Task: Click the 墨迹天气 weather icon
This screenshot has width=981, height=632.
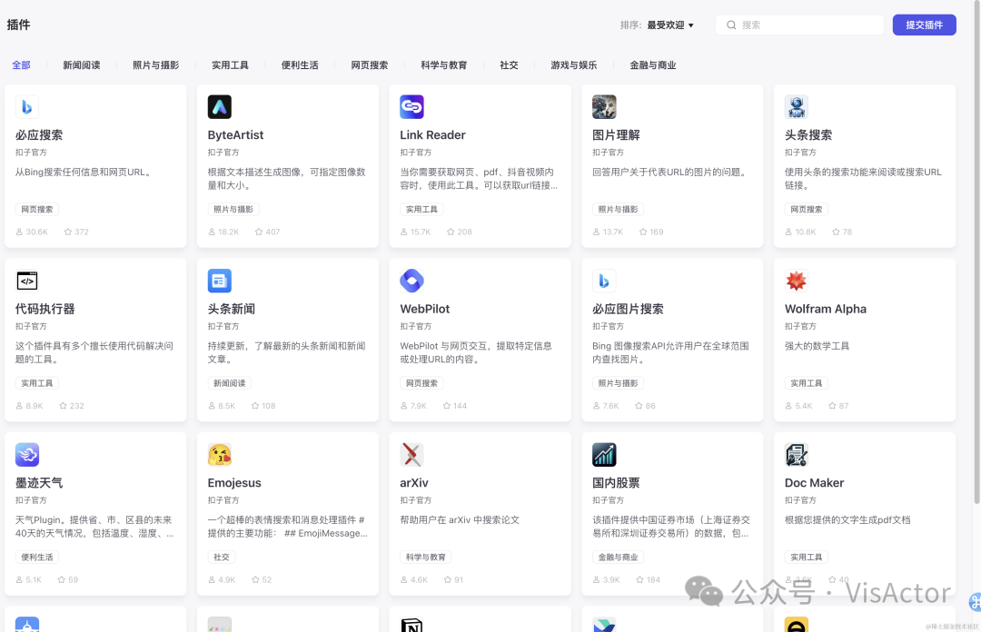Action: click(27, 455)
